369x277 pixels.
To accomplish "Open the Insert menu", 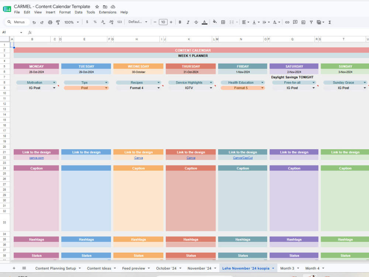I will [50, 12].
